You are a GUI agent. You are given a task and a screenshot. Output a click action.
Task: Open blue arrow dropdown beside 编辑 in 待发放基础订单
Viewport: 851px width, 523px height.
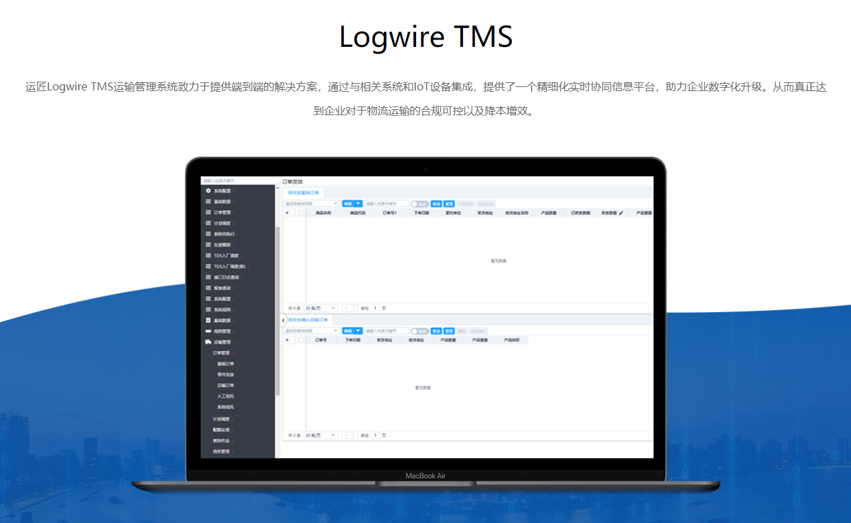point(358,204)
